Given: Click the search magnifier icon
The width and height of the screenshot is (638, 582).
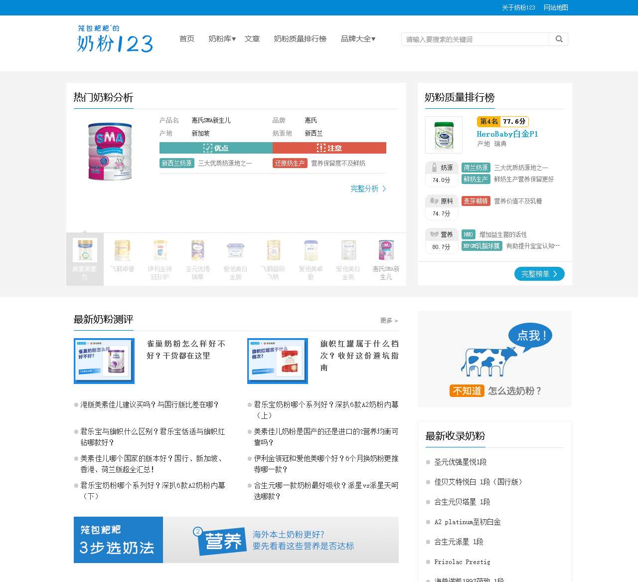Looking at the screenshot, I should (559, 39).
